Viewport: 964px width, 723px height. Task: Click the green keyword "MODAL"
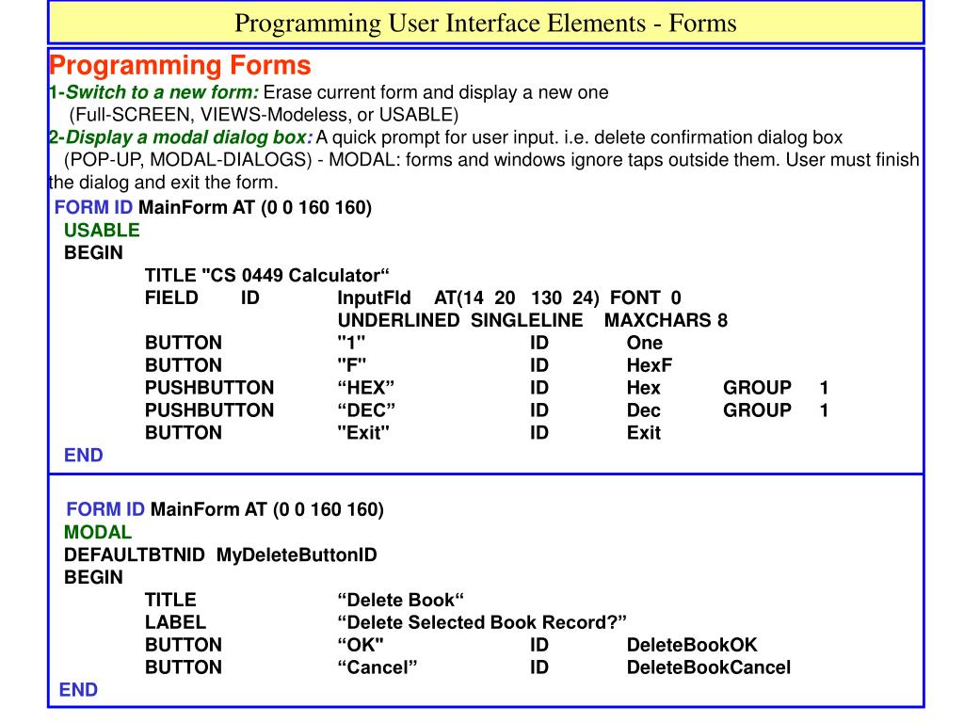[98, 533]
